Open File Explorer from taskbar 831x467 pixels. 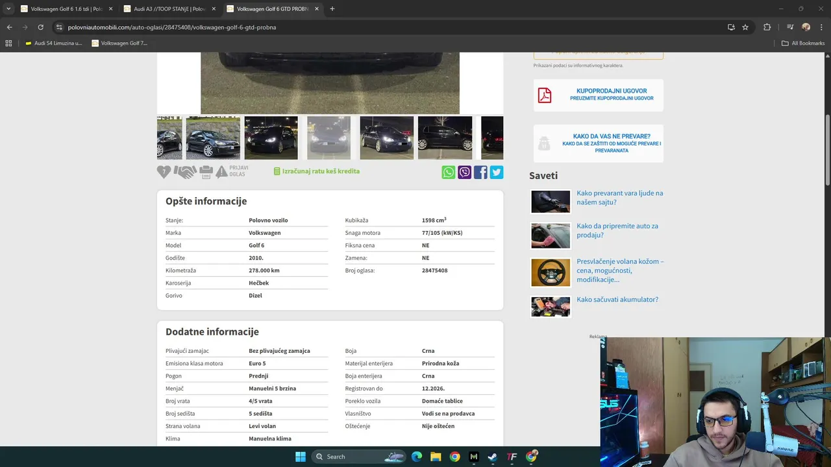point(436,457)
